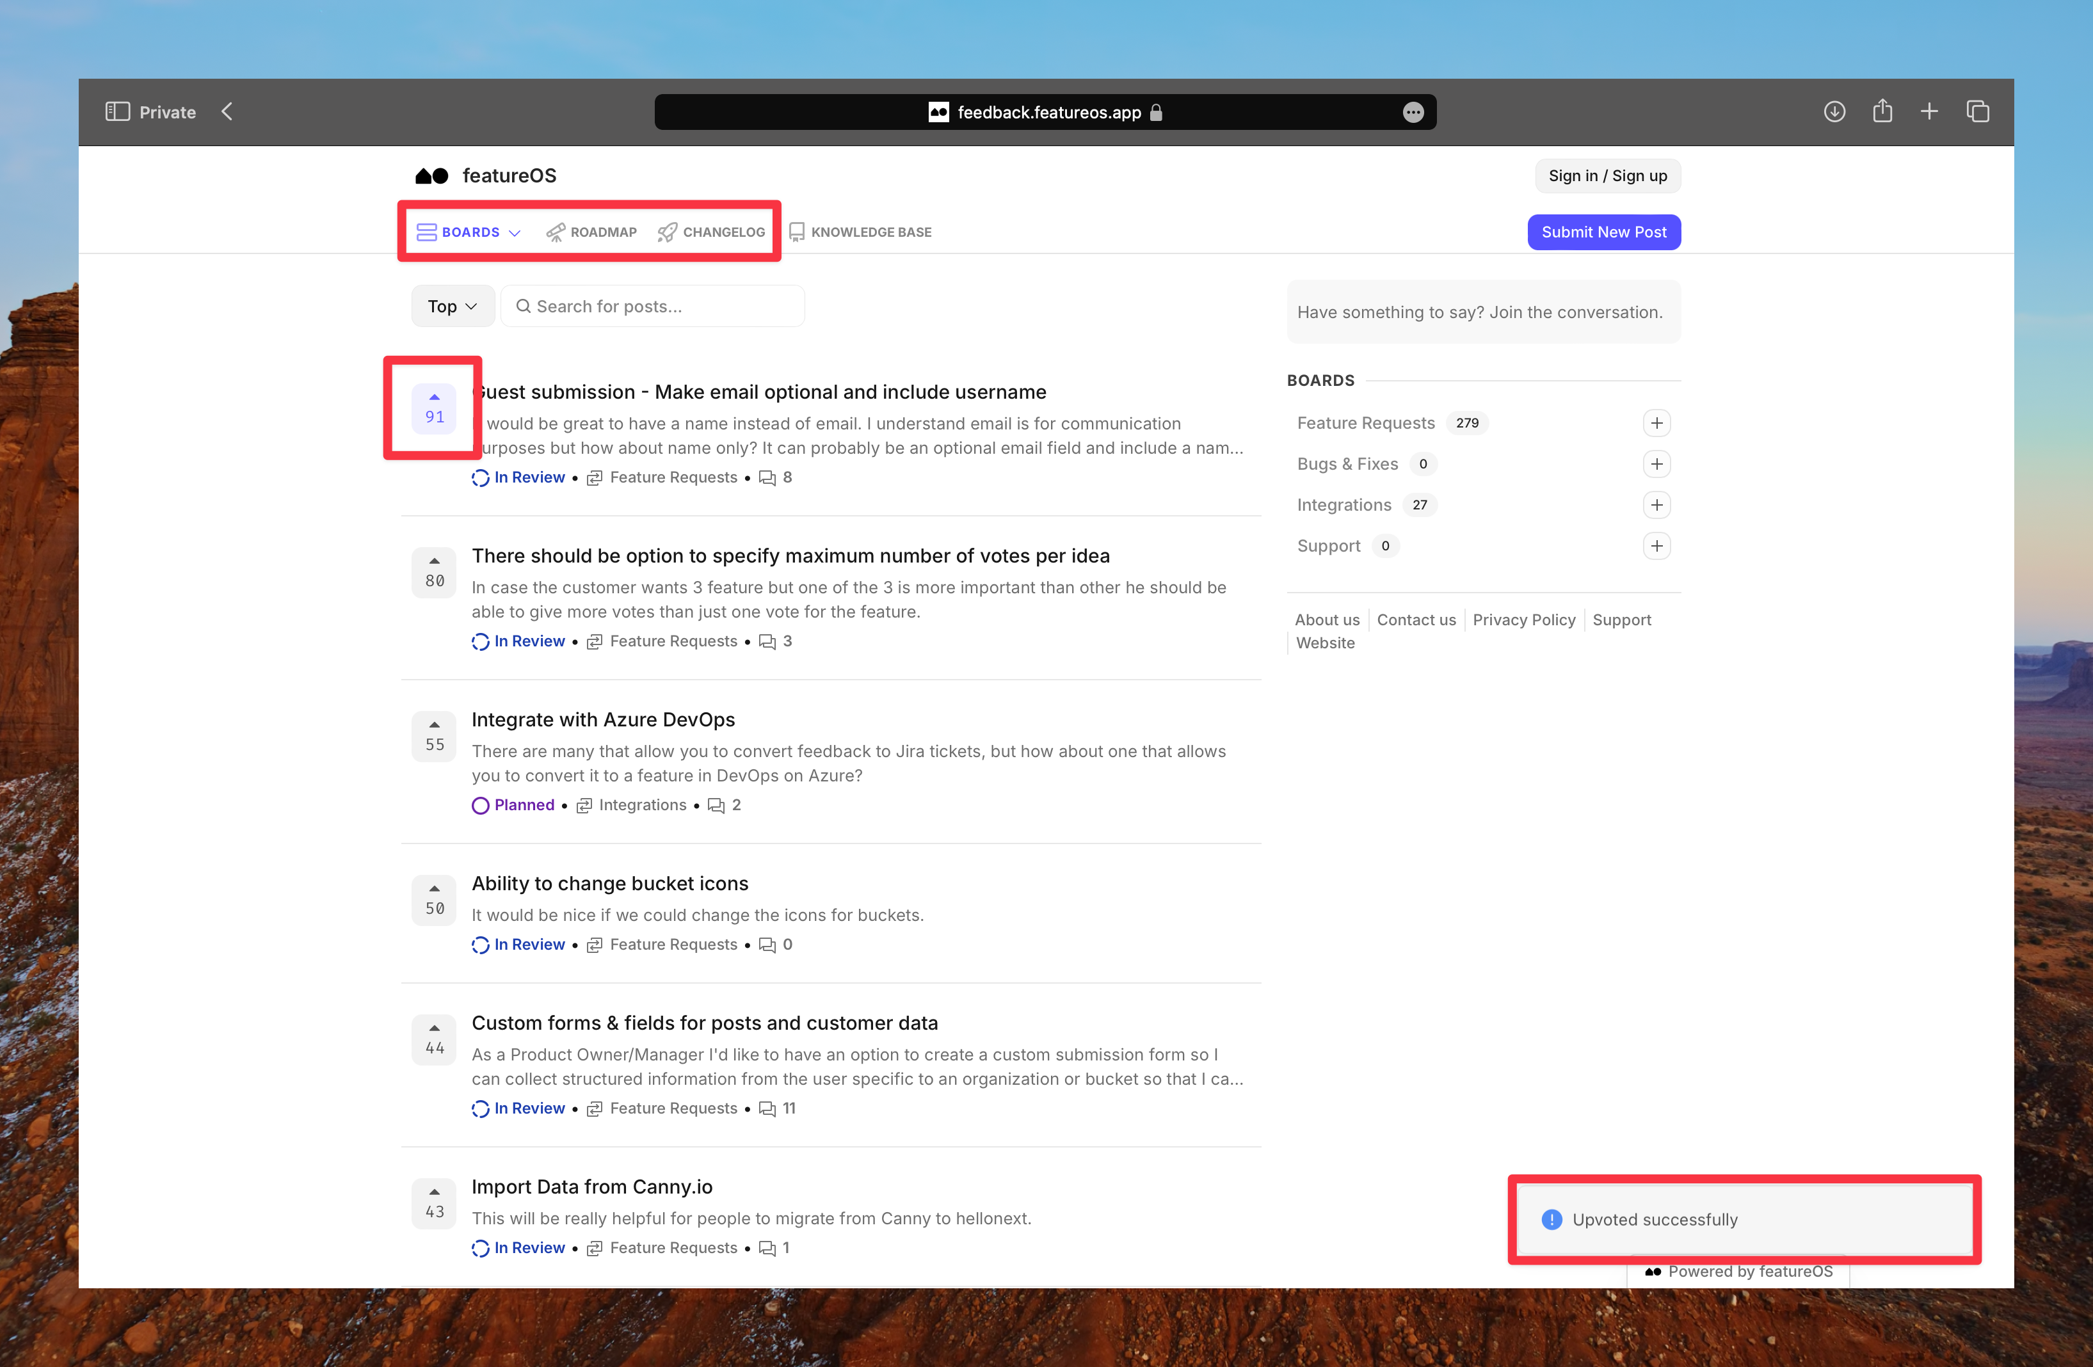Open the Import Data from Canny.io post
This screenshot has height=1367, width=2093.
(592, 1187)
